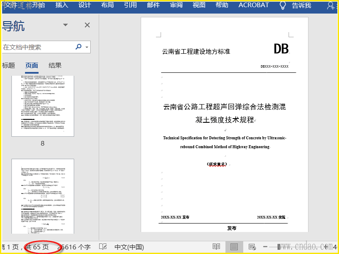Click the proofing spell-check icon
This screenshot has height=254, width=339.
(x=103, y=246)
